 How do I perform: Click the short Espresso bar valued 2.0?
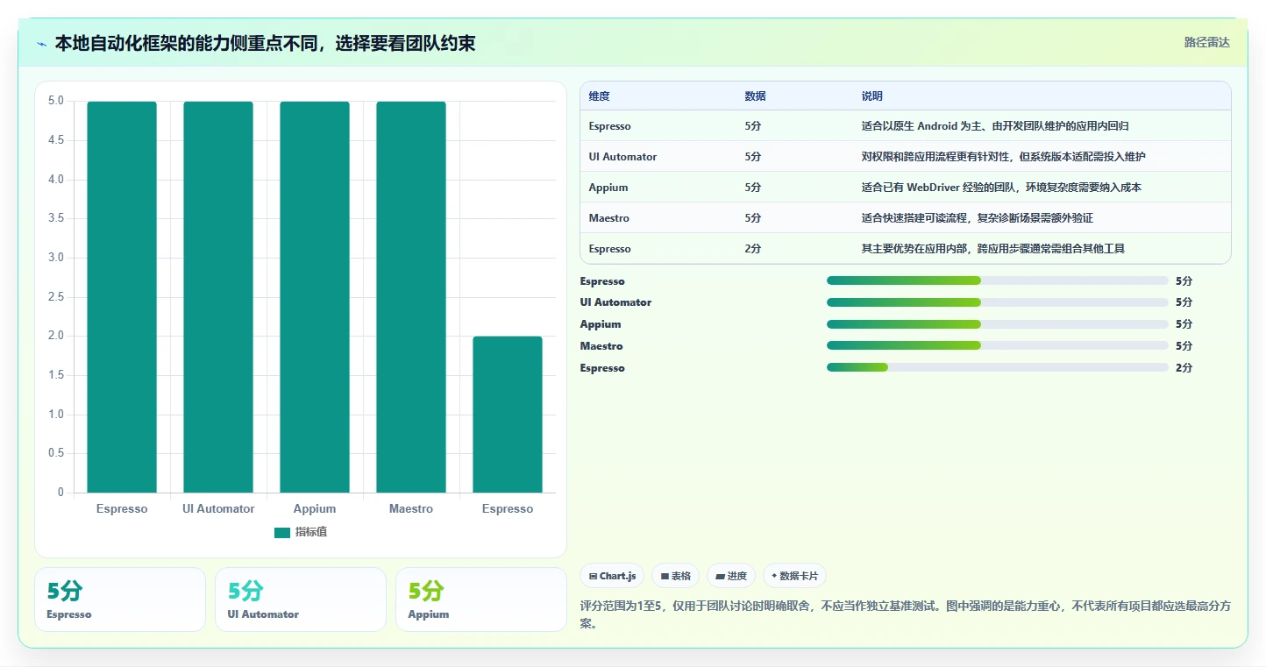click(508, 415)
